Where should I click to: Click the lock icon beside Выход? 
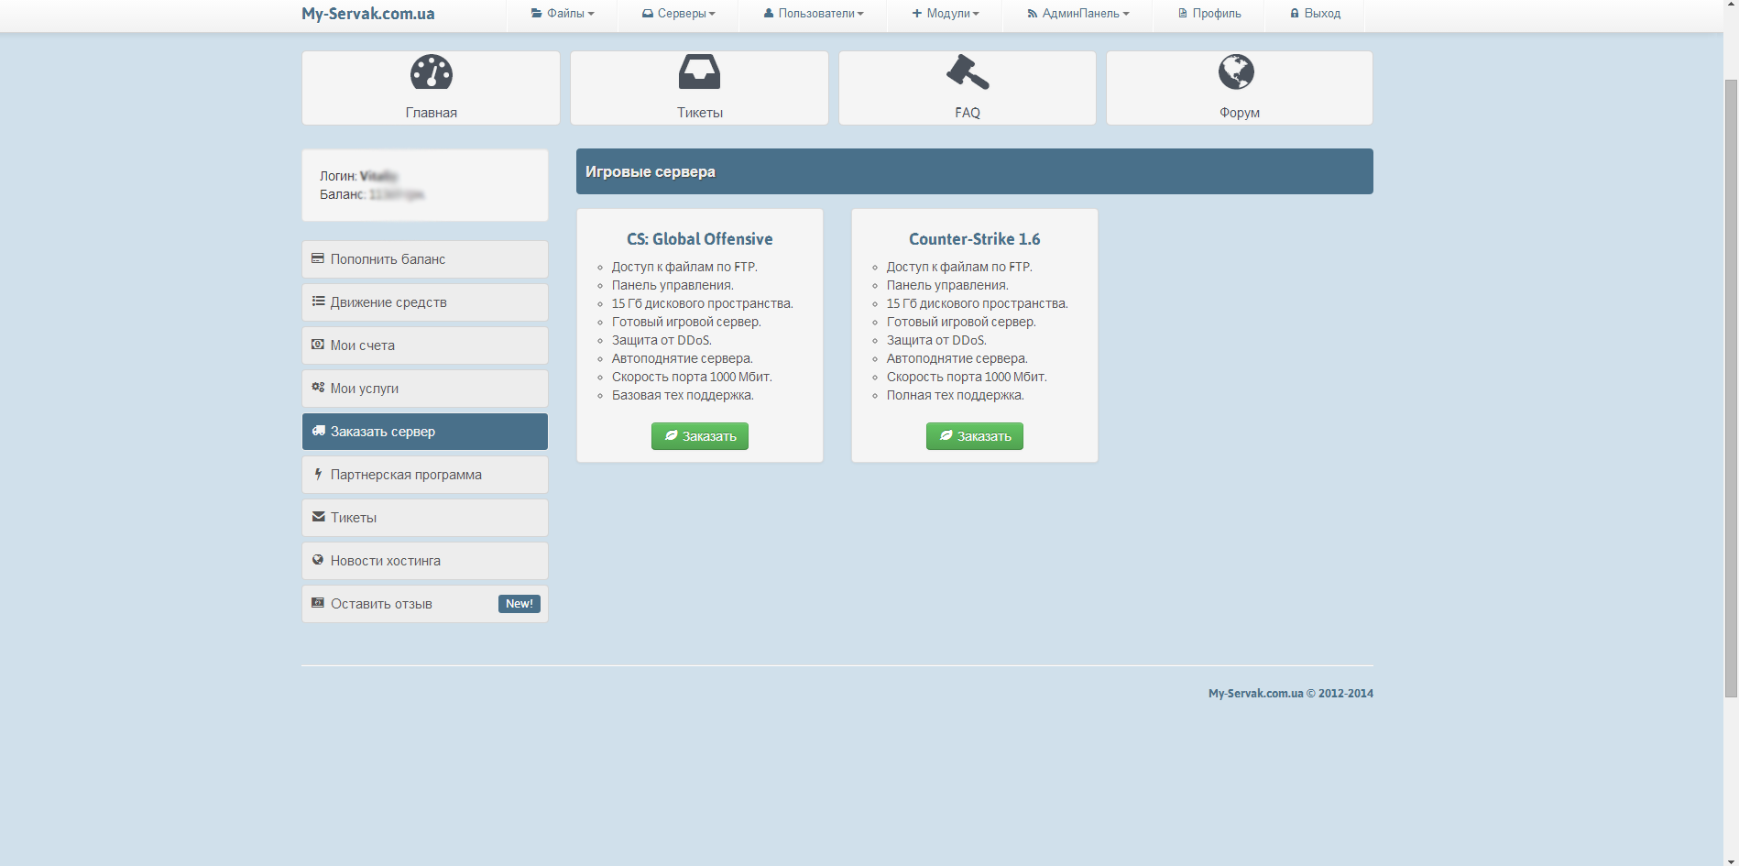[x=1295, y=13]
